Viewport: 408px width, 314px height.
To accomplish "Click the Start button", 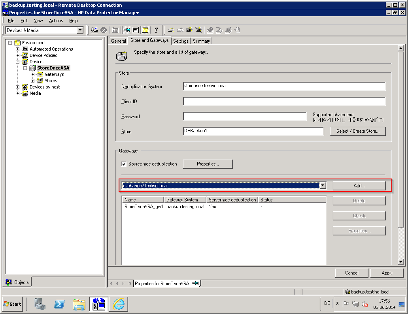I will (x=13, y=304).
